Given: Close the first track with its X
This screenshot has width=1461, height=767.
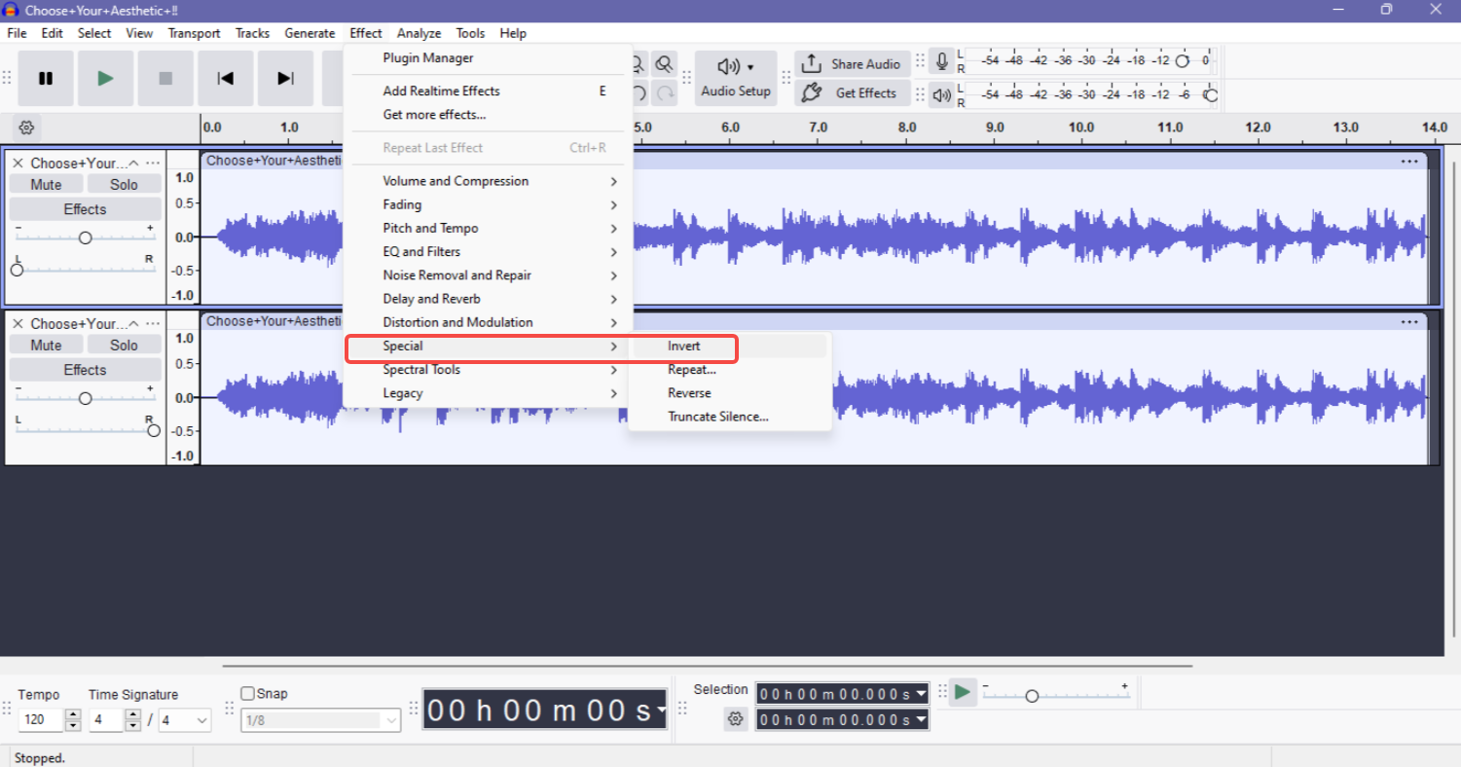Looking at the screenshot, I should [18, 164].
